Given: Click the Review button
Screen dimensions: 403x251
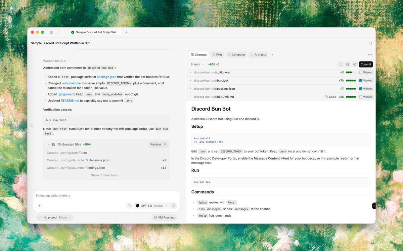Looking at the screenshot, I should tap(159, 144).
